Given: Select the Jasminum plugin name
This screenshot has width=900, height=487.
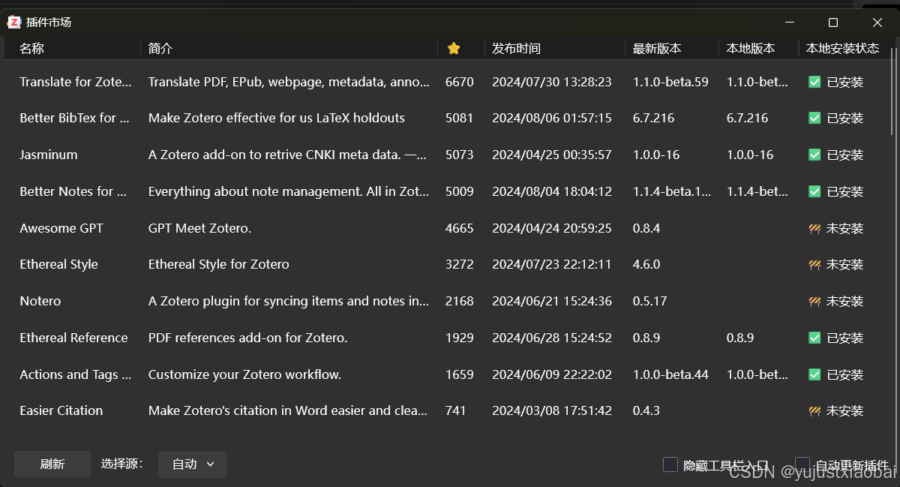Looking at the screenshot, I should coord(49,155).
